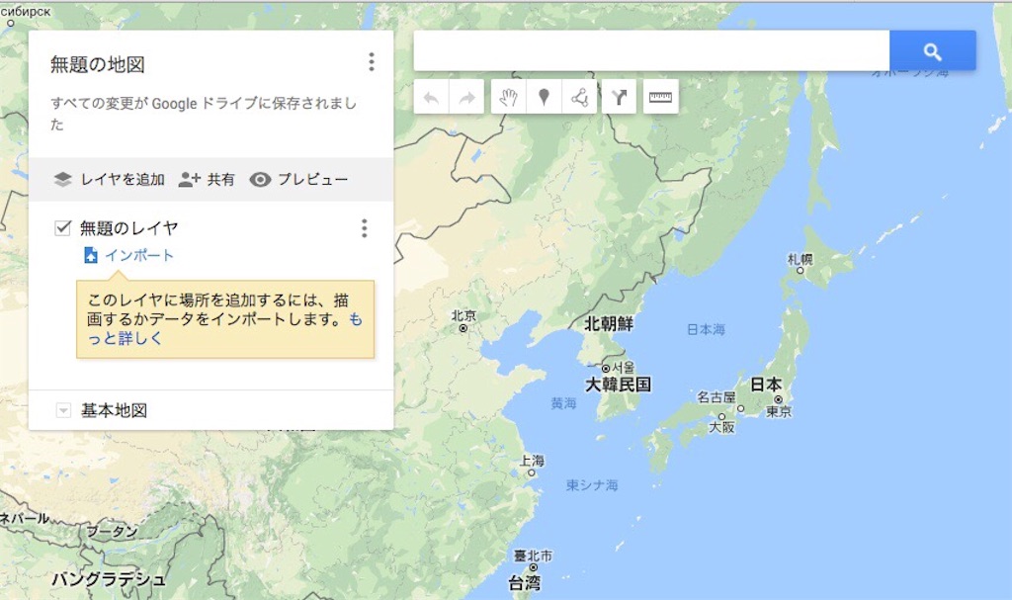
Task: Click the 大阪 city label
Action: pos(721,427)
